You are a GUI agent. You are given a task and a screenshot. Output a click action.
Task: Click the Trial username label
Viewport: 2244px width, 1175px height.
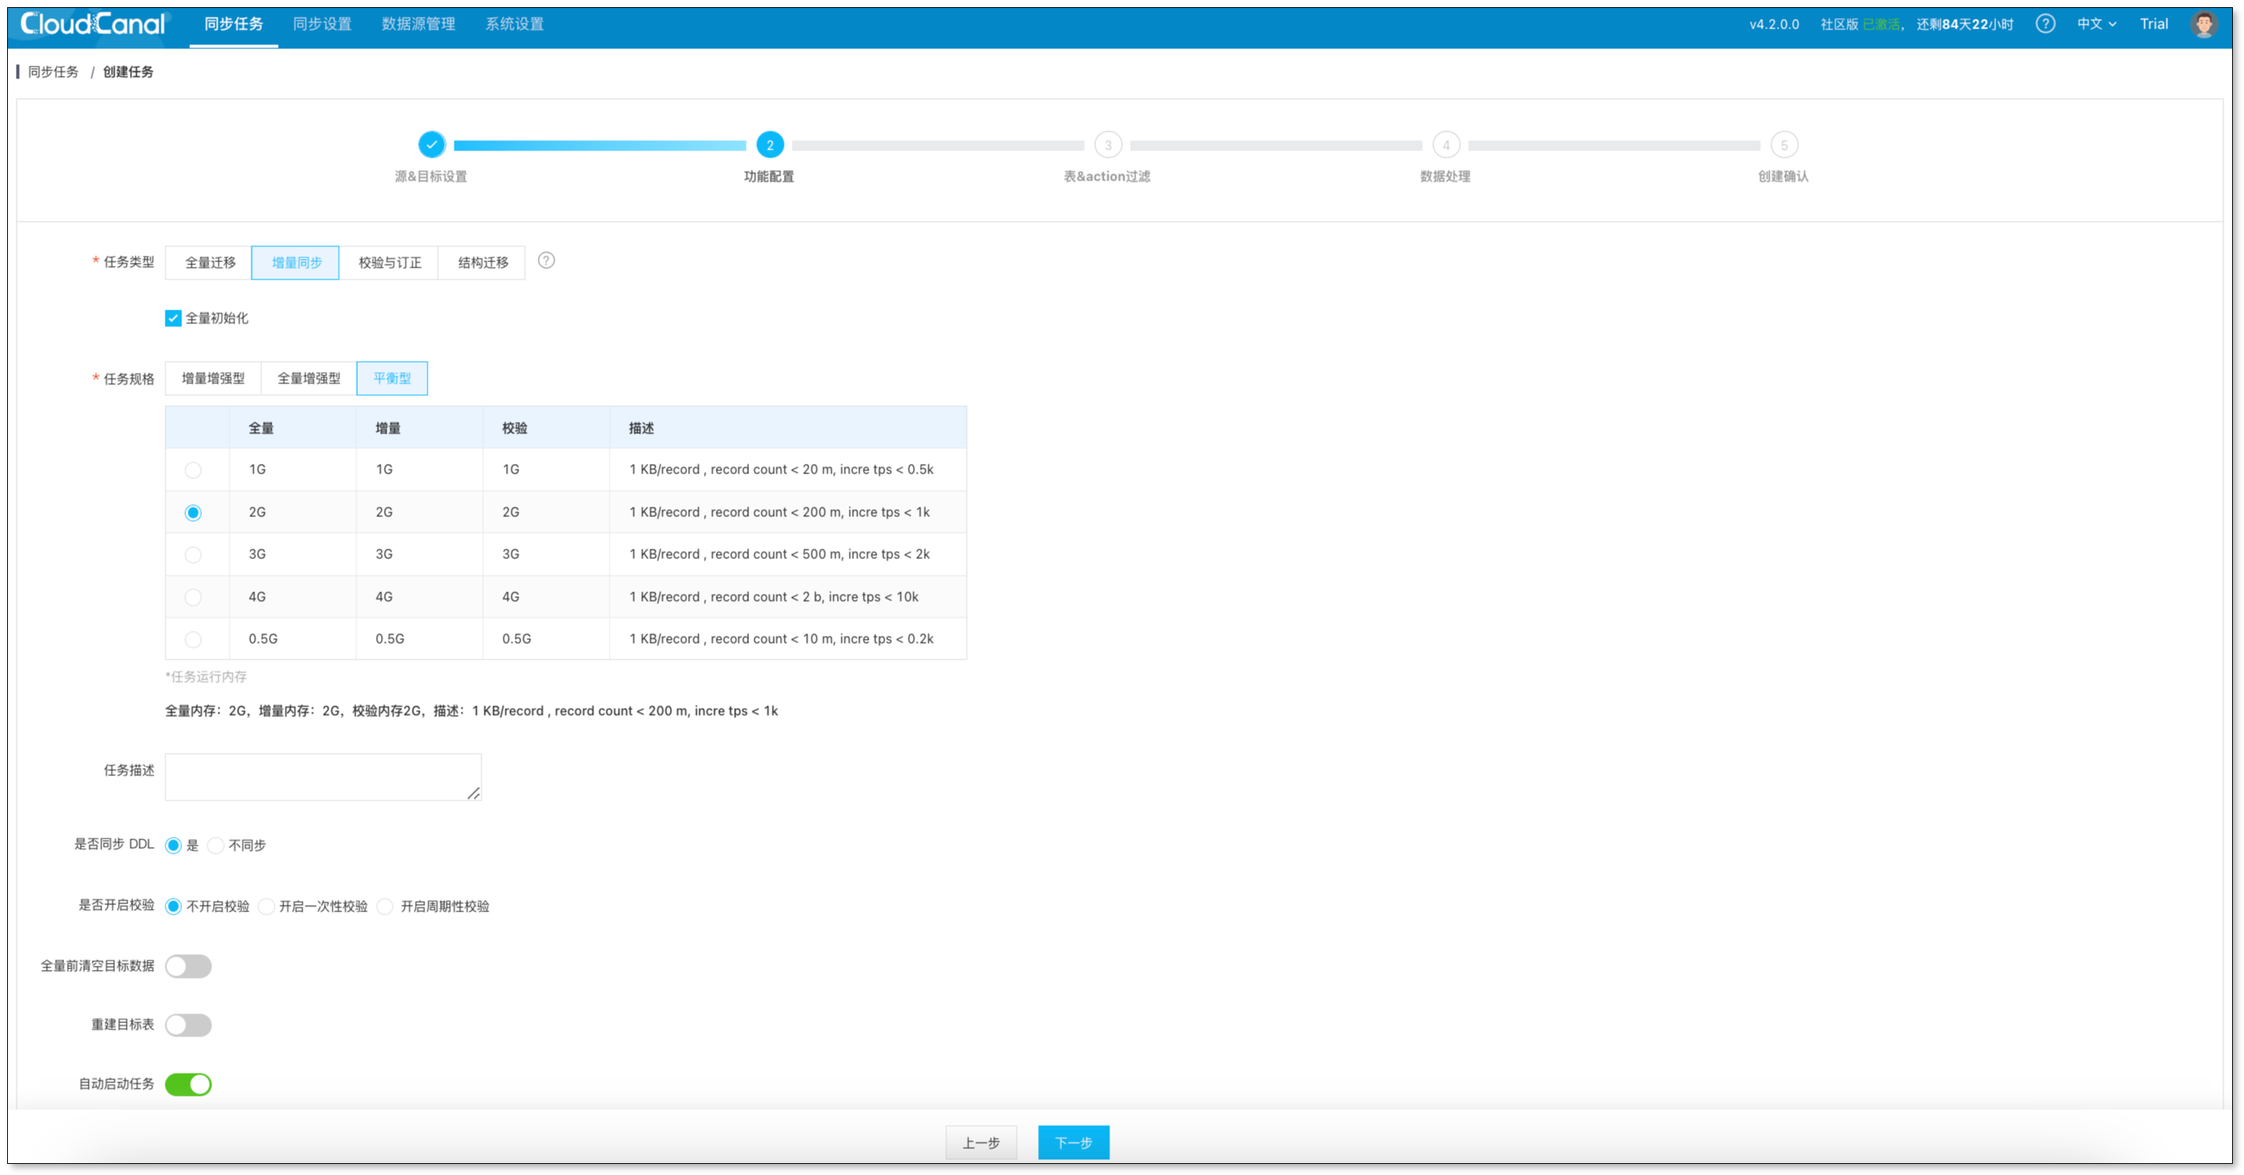tap(2154, 25)
